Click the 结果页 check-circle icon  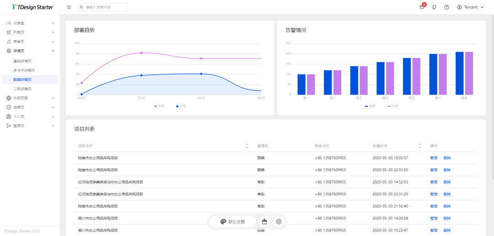[x=9, y=107]
